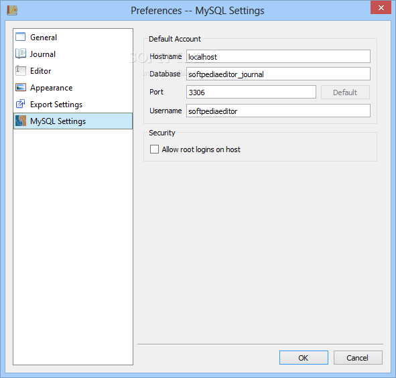This screenshot has height=378, width=396.
Task: Focus the Database input field
Action: pos(278,74)
